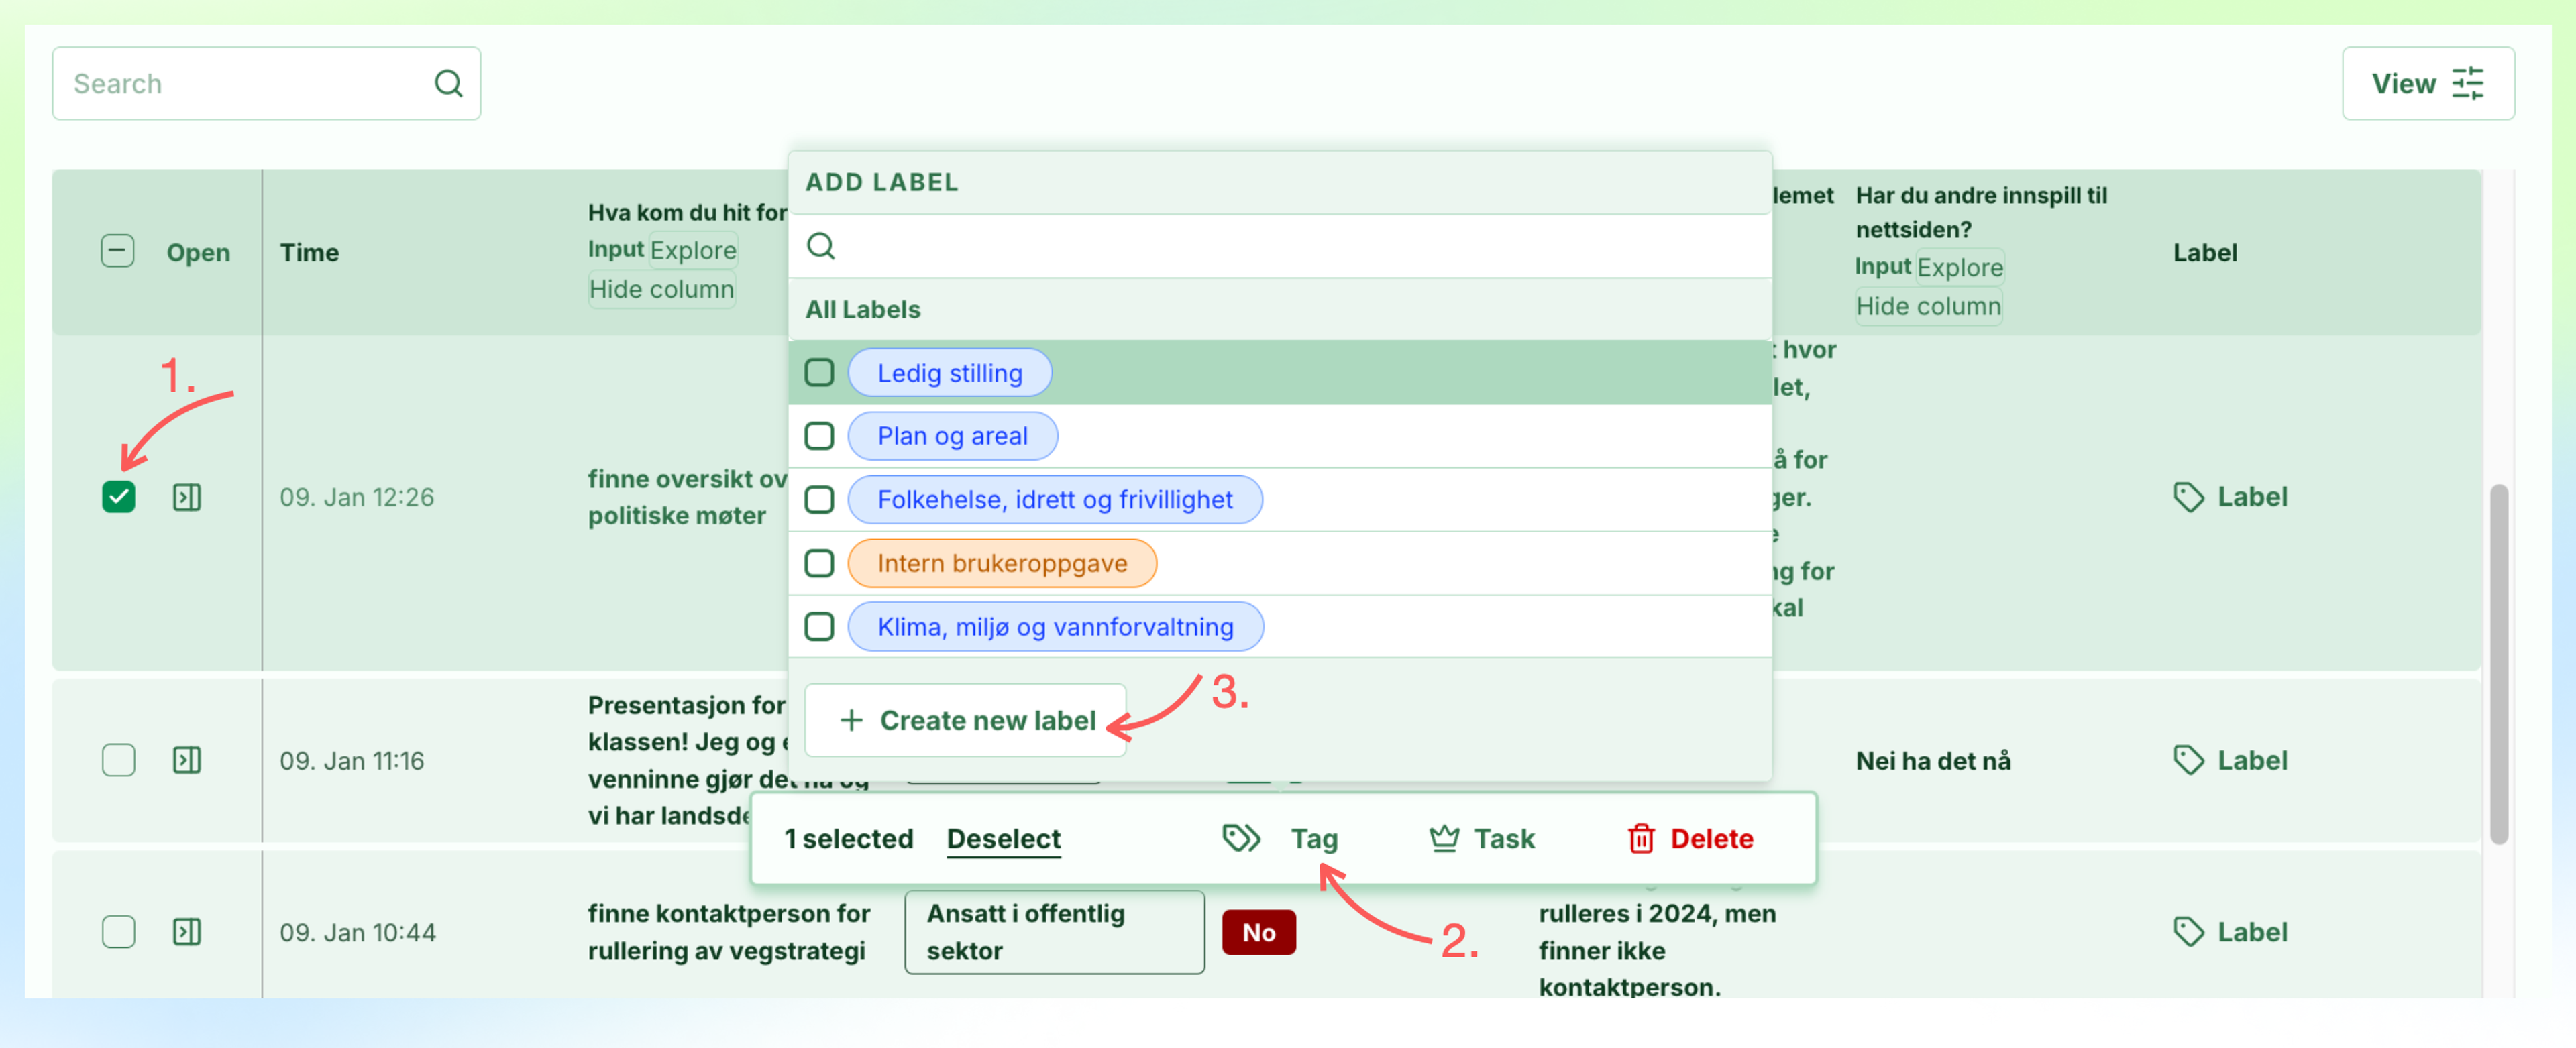The image size is (2576, 1048).
Task: Click the Label tag icon in 09. Jan 11:16 row
Action: 2188,760
